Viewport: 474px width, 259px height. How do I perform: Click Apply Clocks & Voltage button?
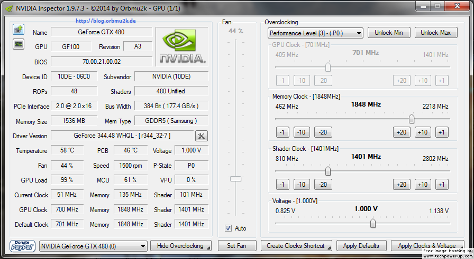click(x=427, y=246)
